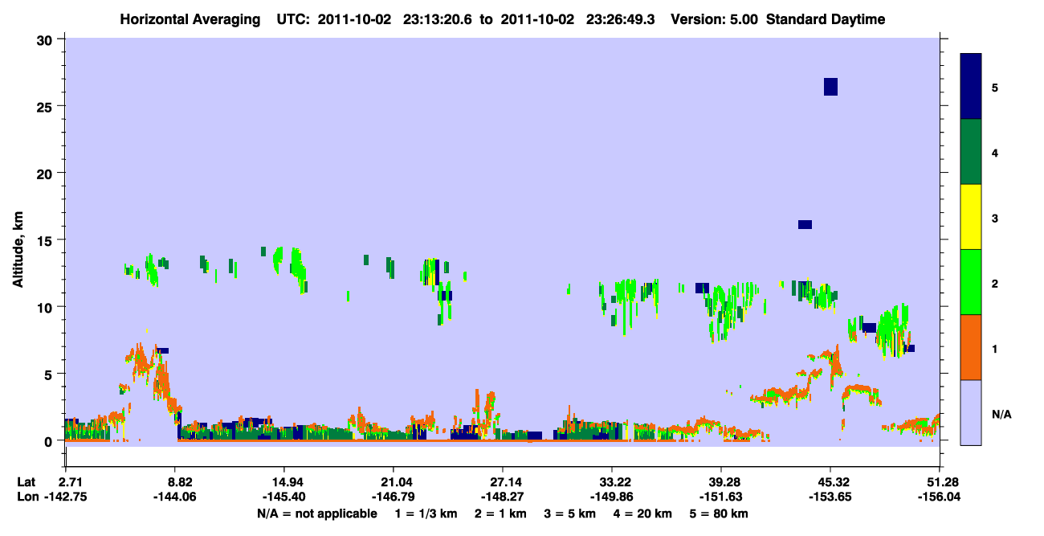This screenshot has height=536, width=1044.
Task: Click the lavender N/A color swatch
Action: (970, 412)
